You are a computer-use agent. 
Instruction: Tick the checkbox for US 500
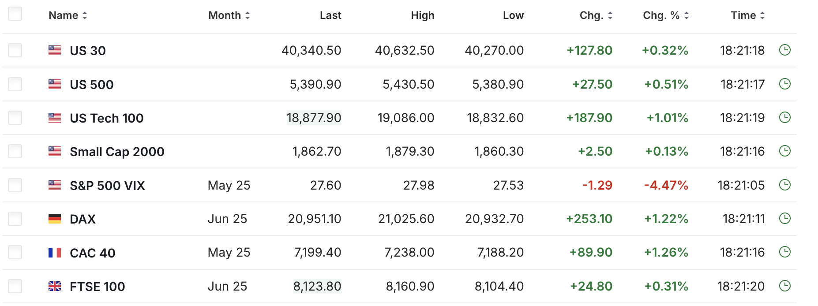[x=15, y=84]
